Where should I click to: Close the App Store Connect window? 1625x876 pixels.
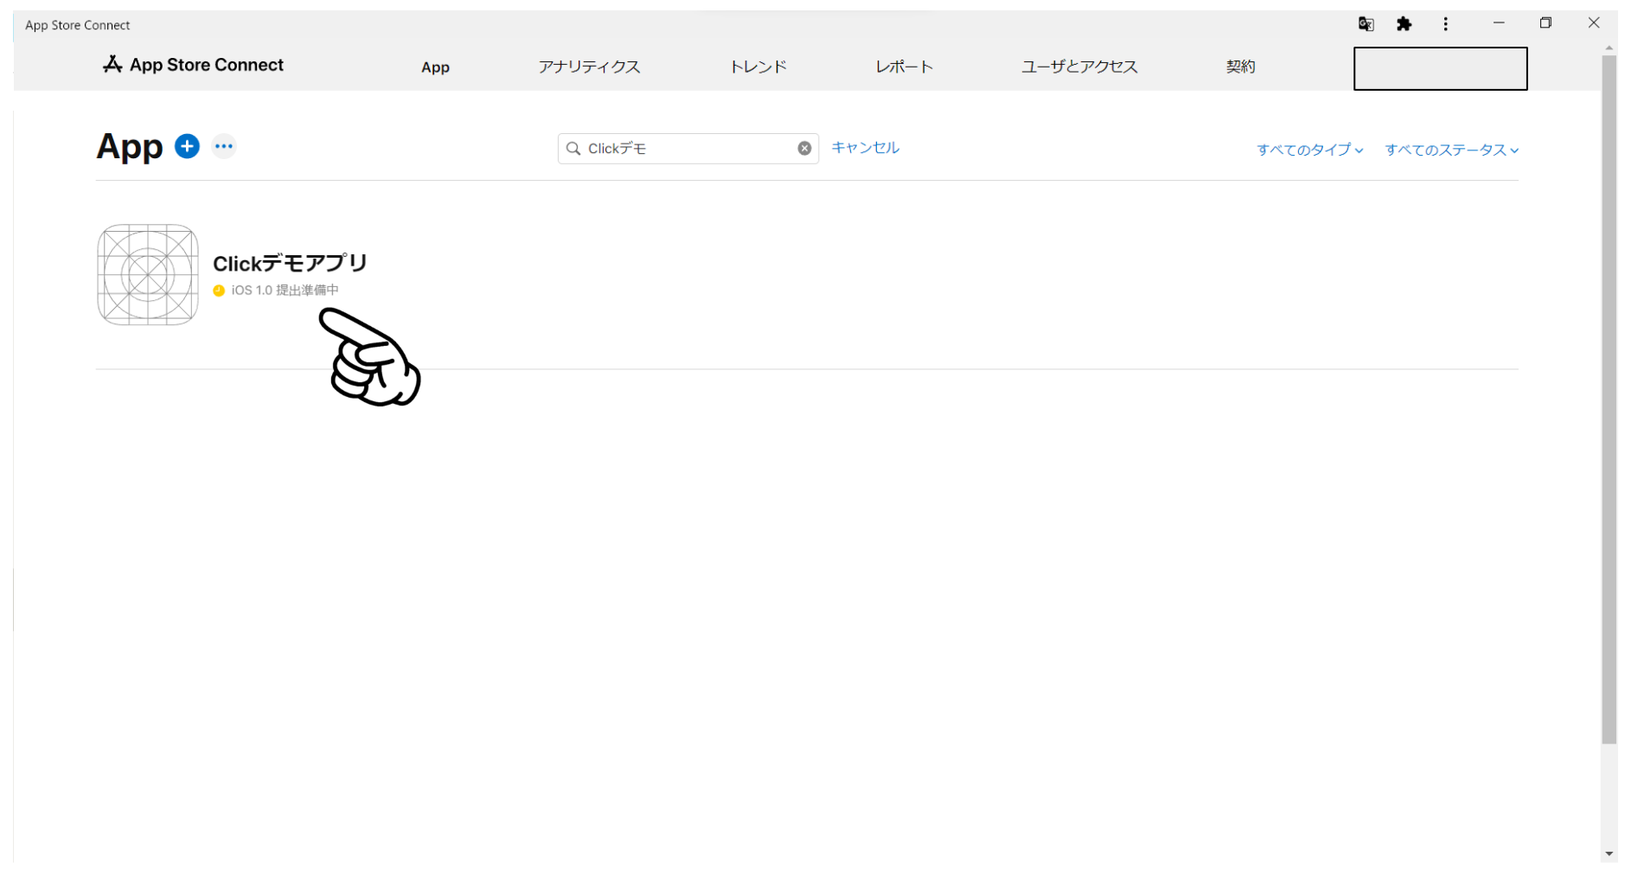[1594, 23]
